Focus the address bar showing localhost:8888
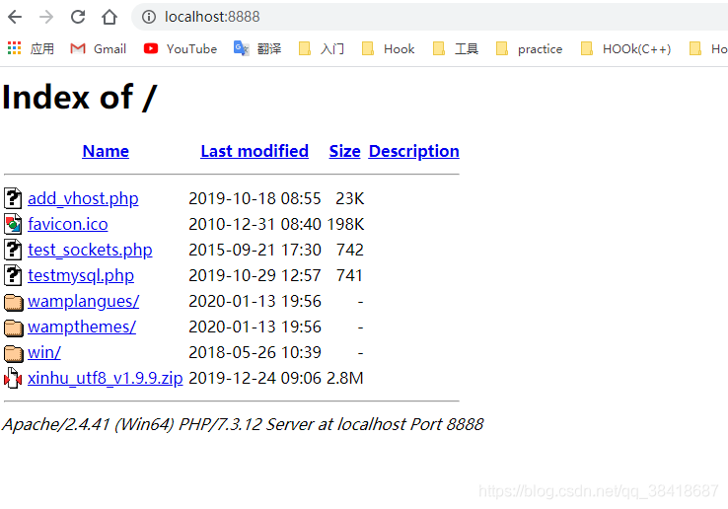728x509 pixels. (x=395, y=17)
